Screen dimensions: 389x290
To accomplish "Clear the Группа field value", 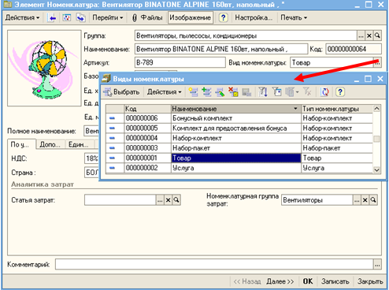I will (x=369, y=35).
